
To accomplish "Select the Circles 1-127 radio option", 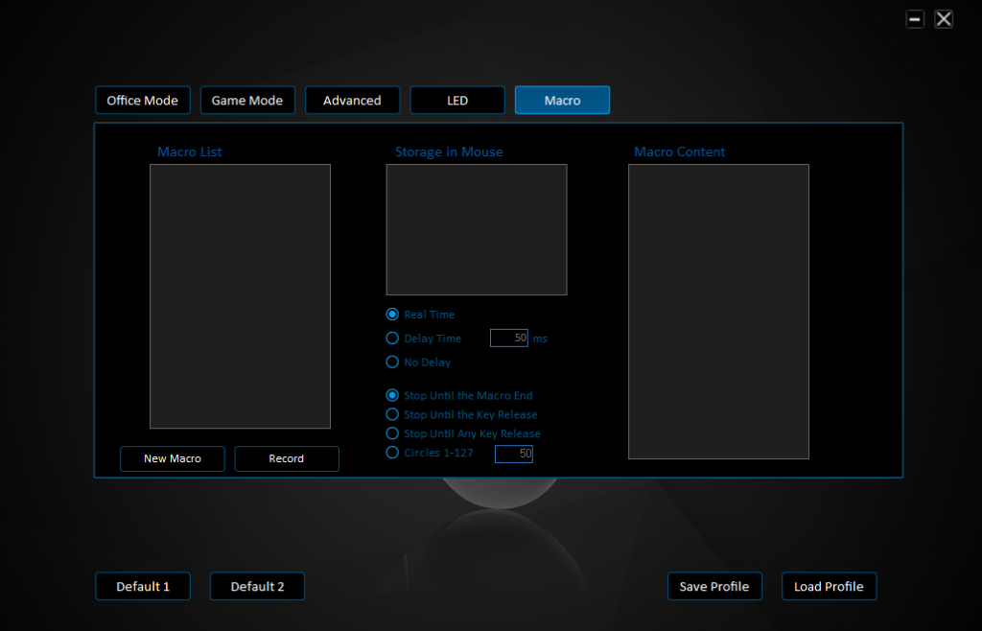I will 392,453.
